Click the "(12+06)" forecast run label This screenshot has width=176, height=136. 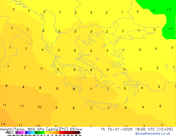tap(165, 129)
